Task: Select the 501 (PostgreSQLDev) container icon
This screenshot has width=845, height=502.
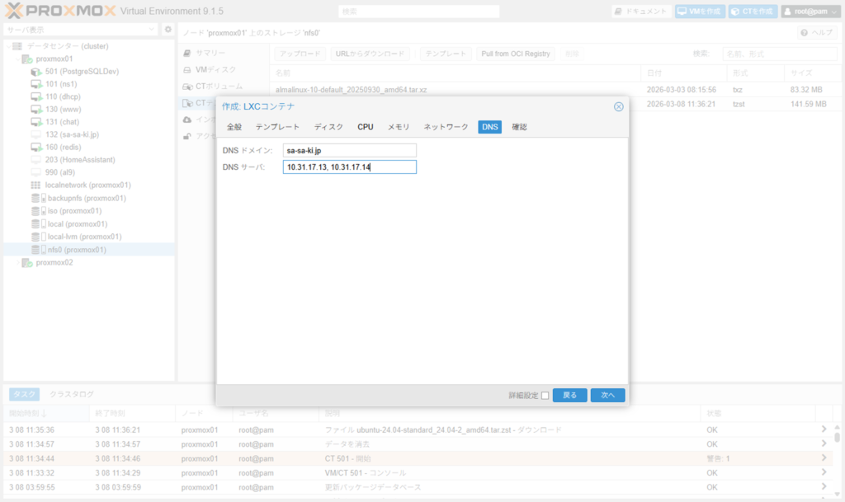Action: coord(36,72)
